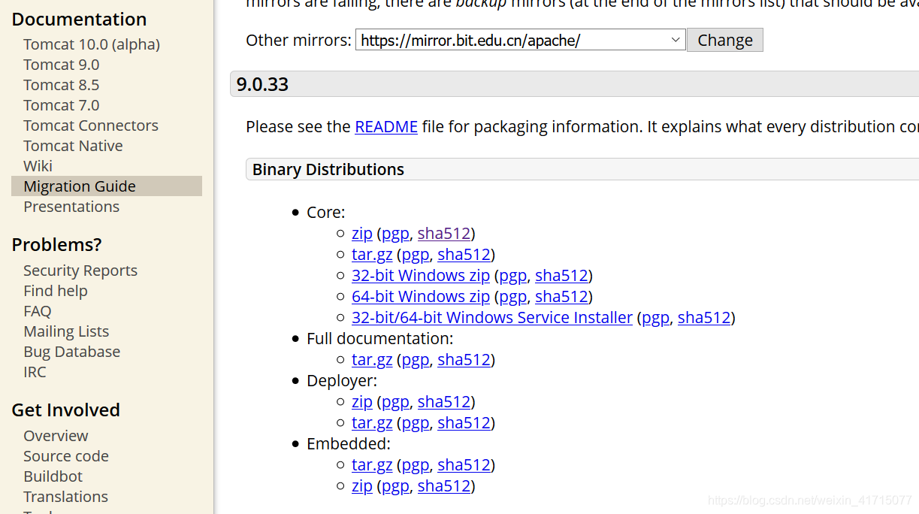Open the Other mirrors dropdown list
This screenshot has height=514, width=919.
pyautogui.click(x=520, y=40)
